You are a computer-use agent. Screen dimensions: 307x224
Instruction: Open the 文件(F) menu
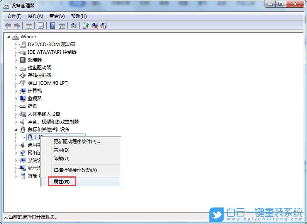point(14,16)
